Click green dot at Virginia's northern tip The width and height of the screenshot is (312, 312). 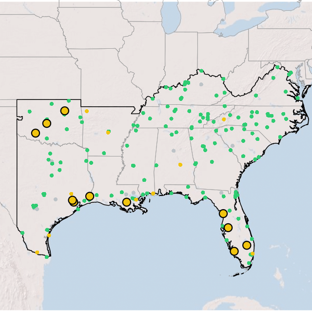tap(277, 67)
